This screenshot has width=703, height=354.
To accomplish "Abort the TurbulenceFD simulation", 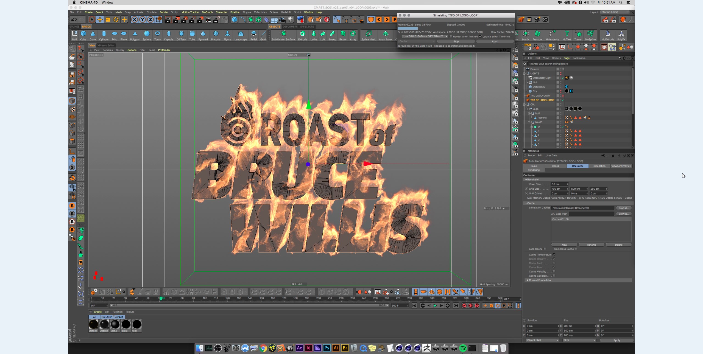I will pos(495,41).
